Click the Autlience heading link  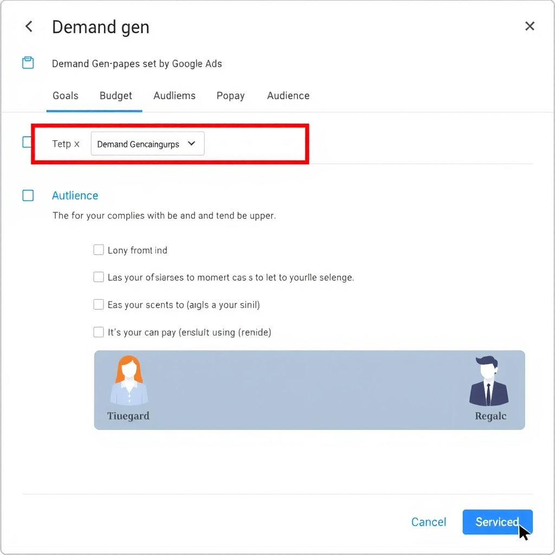[x=75, y=195]
